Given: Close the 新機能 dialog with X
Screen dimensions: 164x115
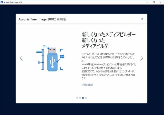Looking at the screenshot, I should (142, 19).
